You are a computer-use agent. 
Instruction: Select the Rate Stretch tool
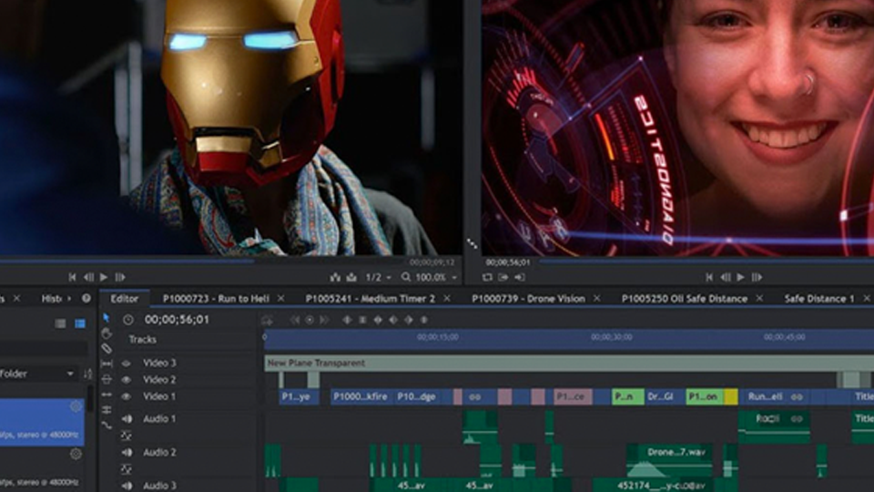point(107,425)
